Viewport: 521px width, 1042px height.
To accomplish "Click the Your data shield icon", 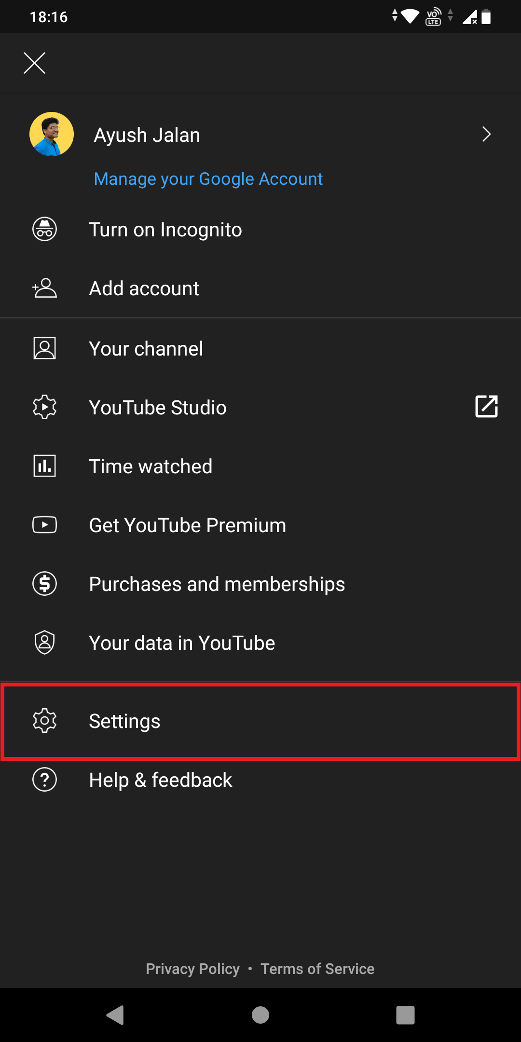I will [x=44, y=643].
